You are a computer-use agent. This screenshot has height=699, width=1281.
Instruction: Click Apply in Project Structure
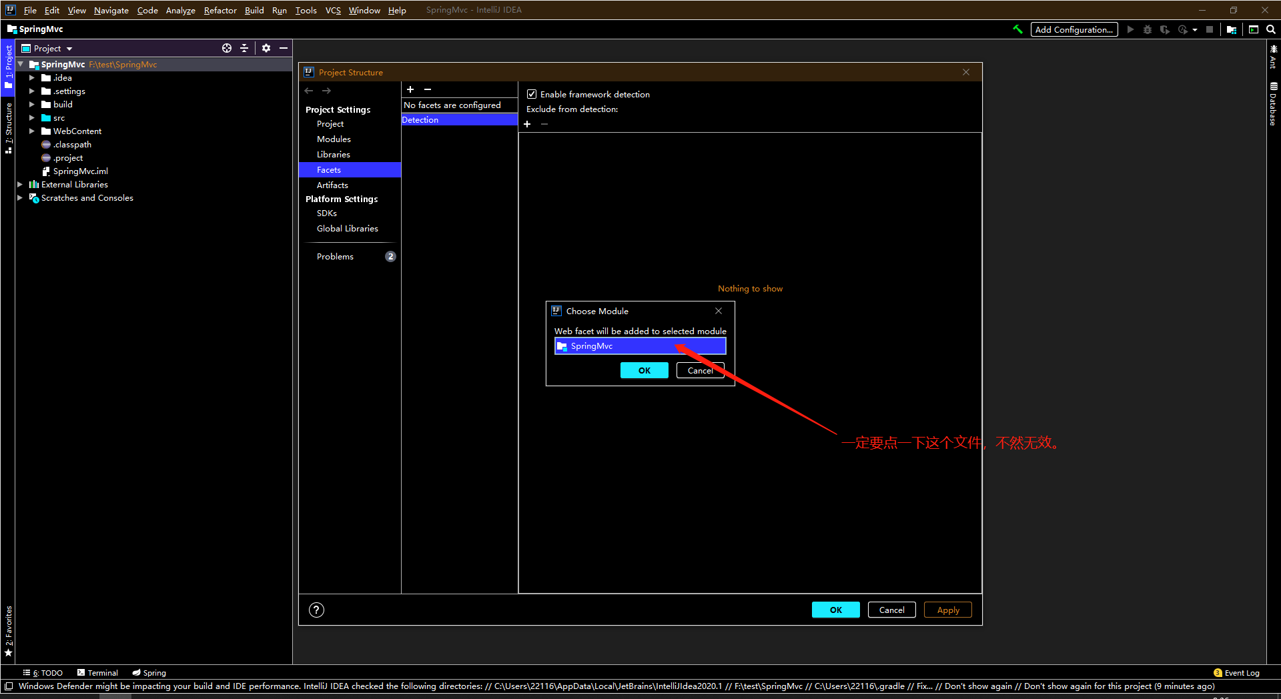coord(947,610)
